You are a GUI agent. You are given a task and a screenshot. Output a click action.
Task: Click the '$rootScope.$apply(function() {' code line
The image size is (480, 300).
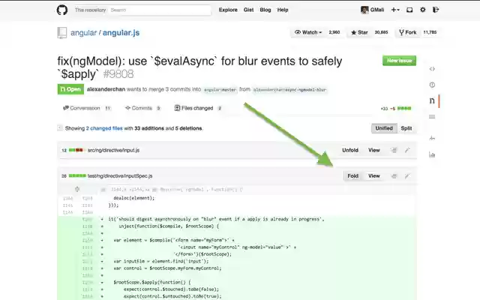pos(152,282)
